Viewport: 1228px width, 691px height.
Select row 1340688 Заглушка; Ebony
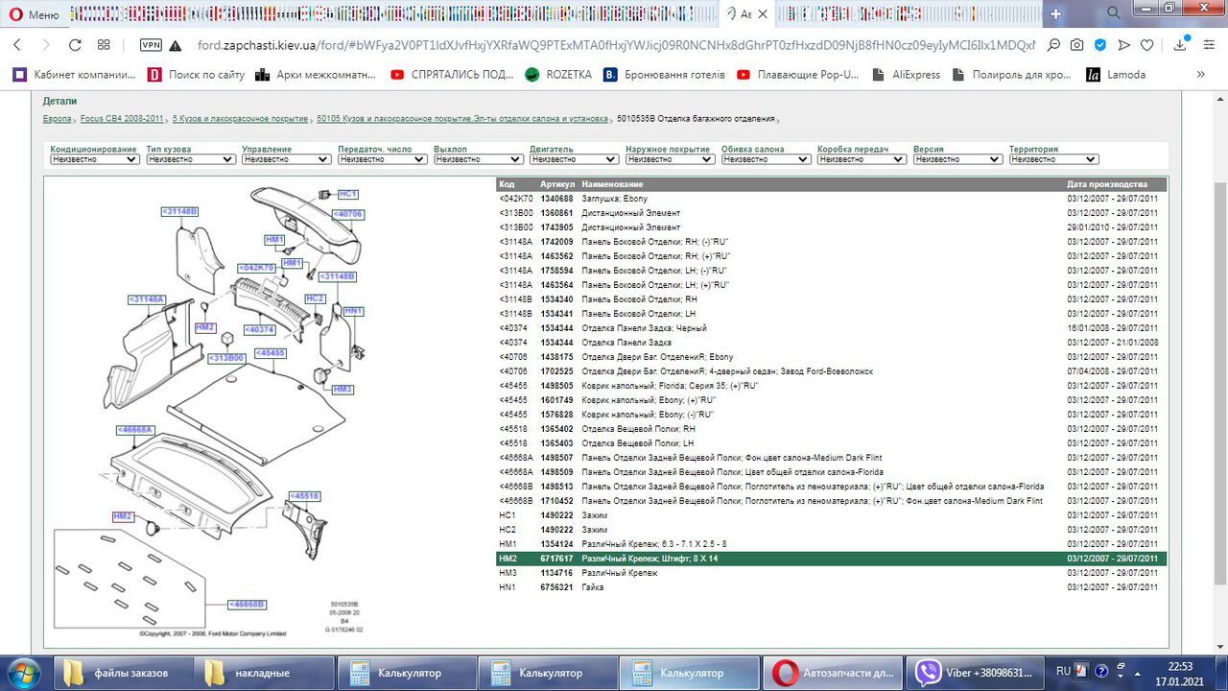pos(832,199)
